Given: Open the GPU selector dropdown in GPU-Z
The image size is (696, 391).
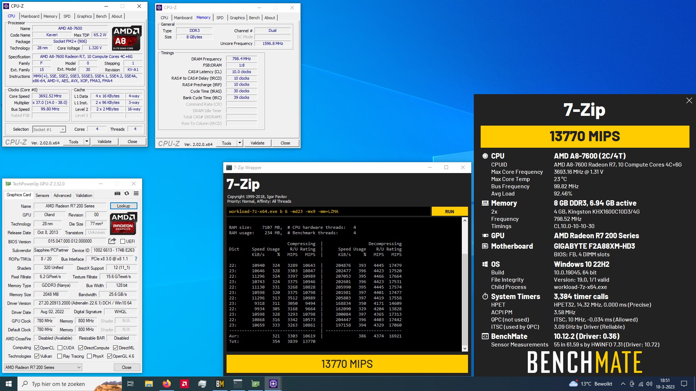Looking at the screenshot, I should 43,367.
